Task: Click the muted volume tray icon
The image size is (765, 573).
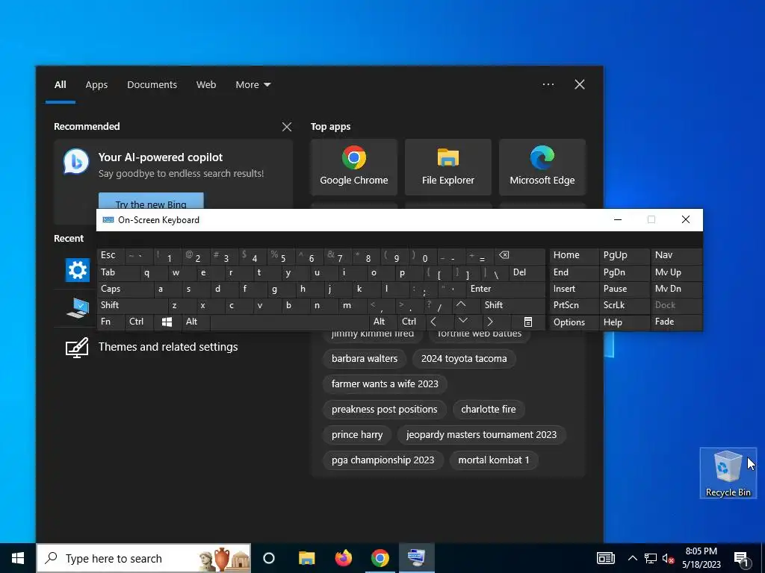Action: tap(668, 558)
